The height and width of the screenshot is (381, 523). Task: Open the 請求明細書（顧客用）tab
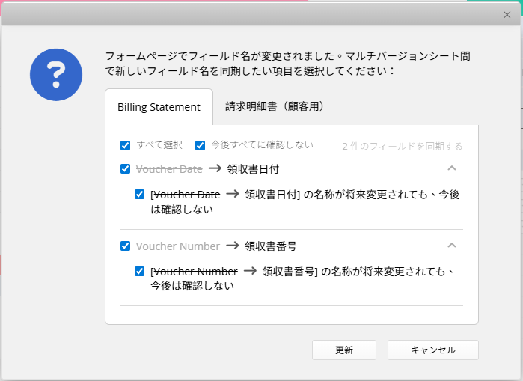[275, 106]
